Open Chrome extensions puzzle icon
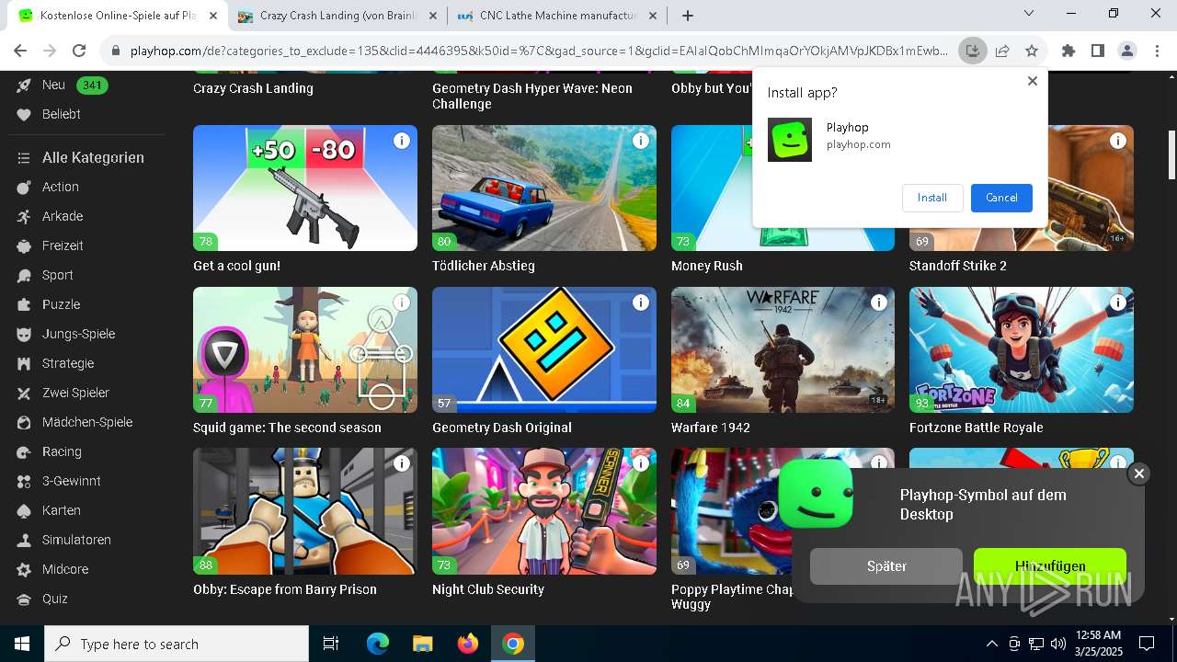Screen dimensions: 1177x662 (x=1068, y=51)
